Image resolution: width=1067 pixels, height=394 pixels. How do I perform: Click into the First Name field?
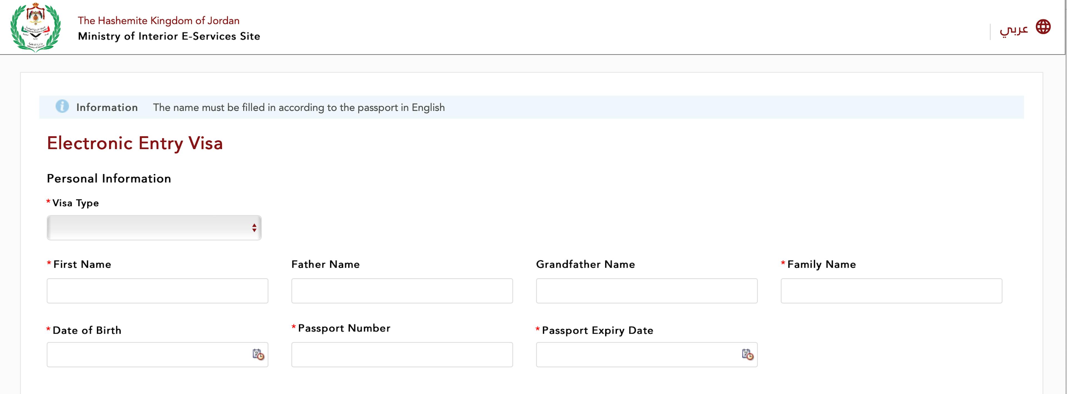(x=157, y=291)
